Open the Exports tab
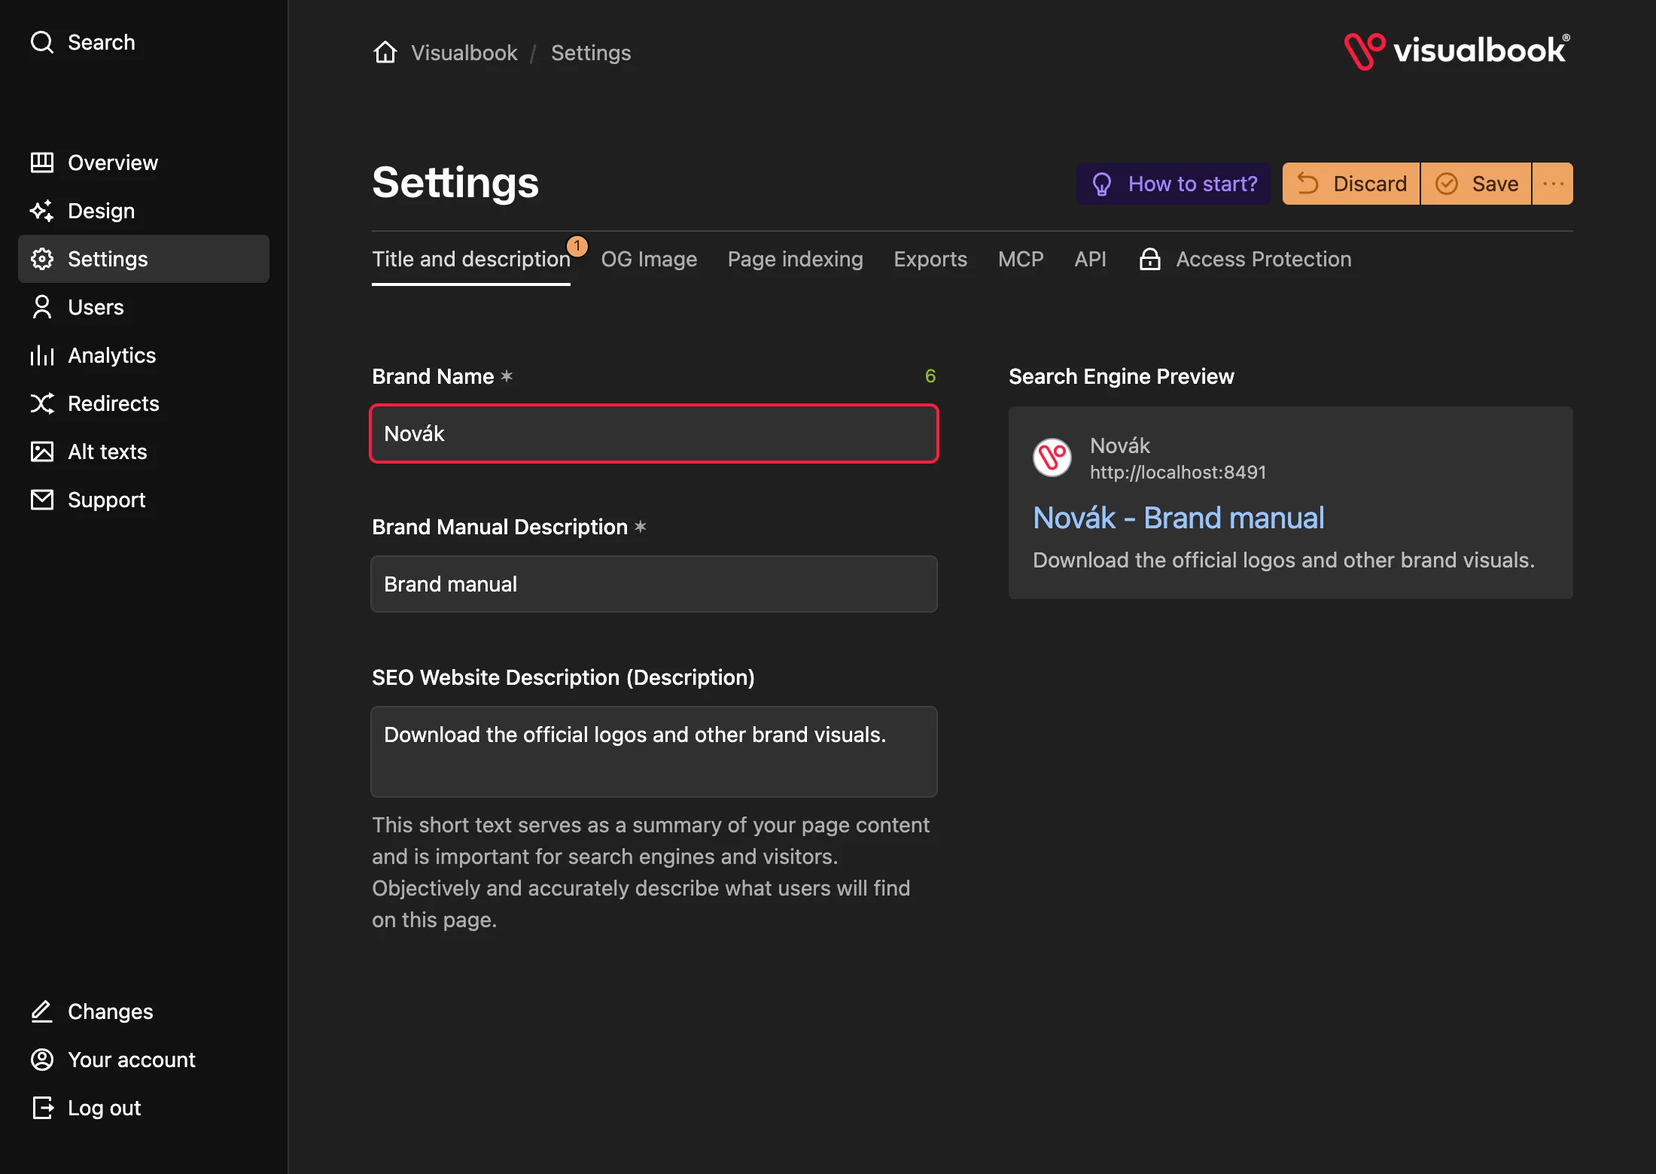 tap(930, 259)
